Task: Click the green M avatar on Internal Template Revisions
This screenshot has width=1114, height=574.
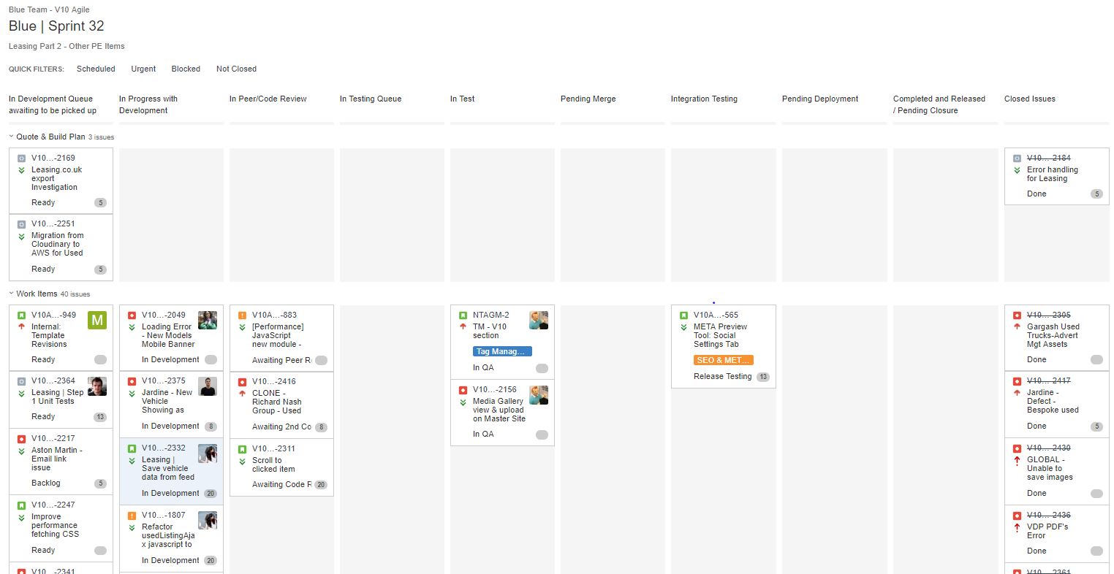Action: click(97, 320)
